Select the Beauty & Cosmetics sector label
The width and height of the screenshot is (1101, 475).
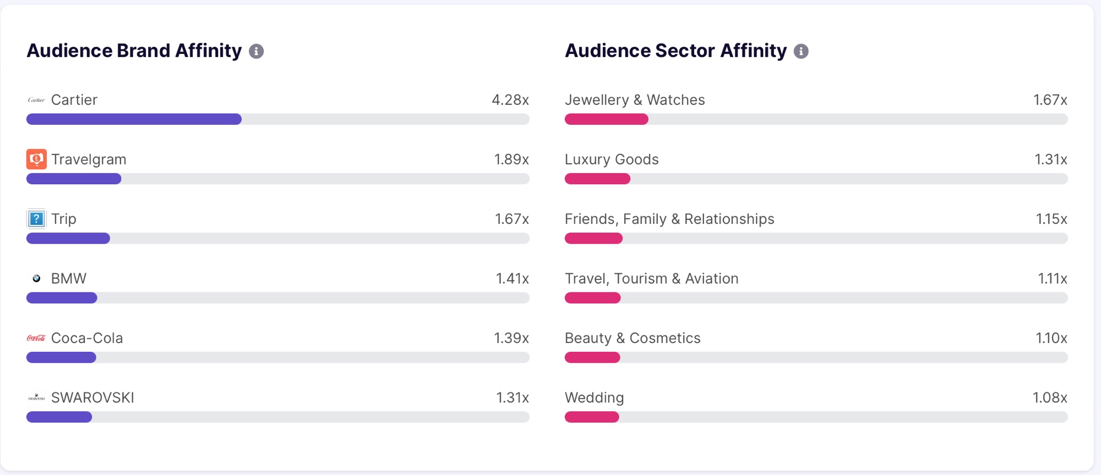click(x=633, y=338)
